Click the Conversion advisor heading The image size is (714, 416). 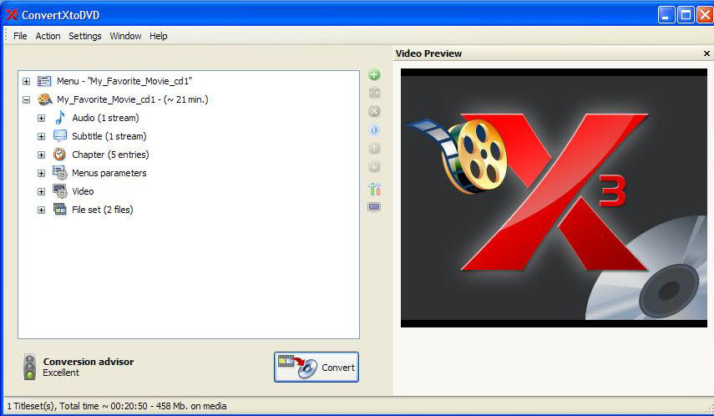(x=89, y=362)
